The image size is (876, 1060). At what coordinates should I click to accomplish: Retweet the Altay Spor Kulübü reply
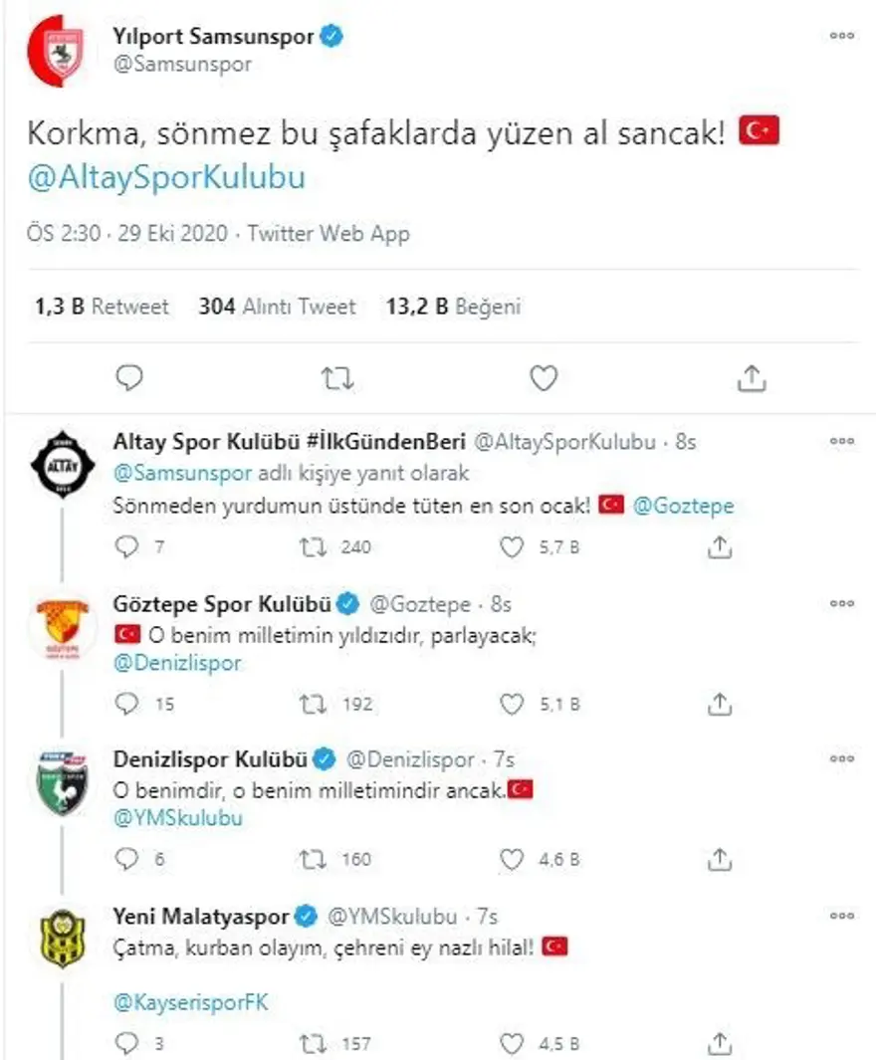coord(313,546)
